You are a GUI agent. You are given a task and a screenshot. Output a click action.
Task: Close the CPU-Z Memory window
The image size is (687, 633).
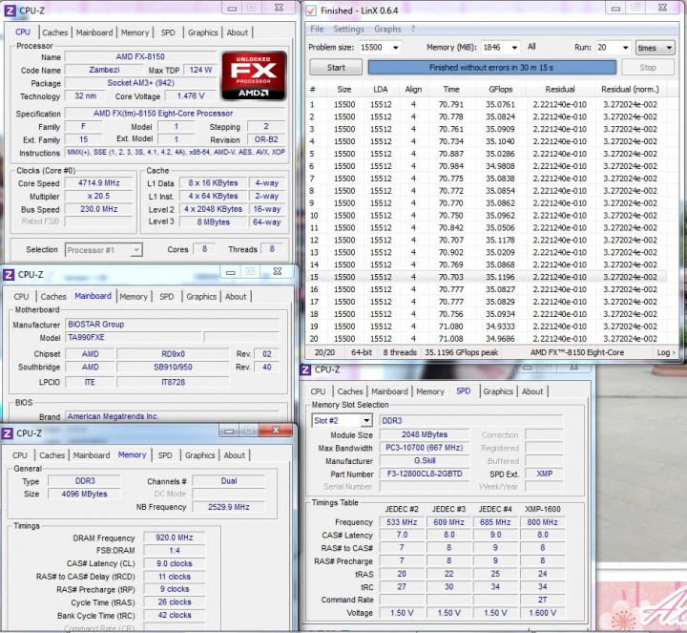(x=276, y=430)
